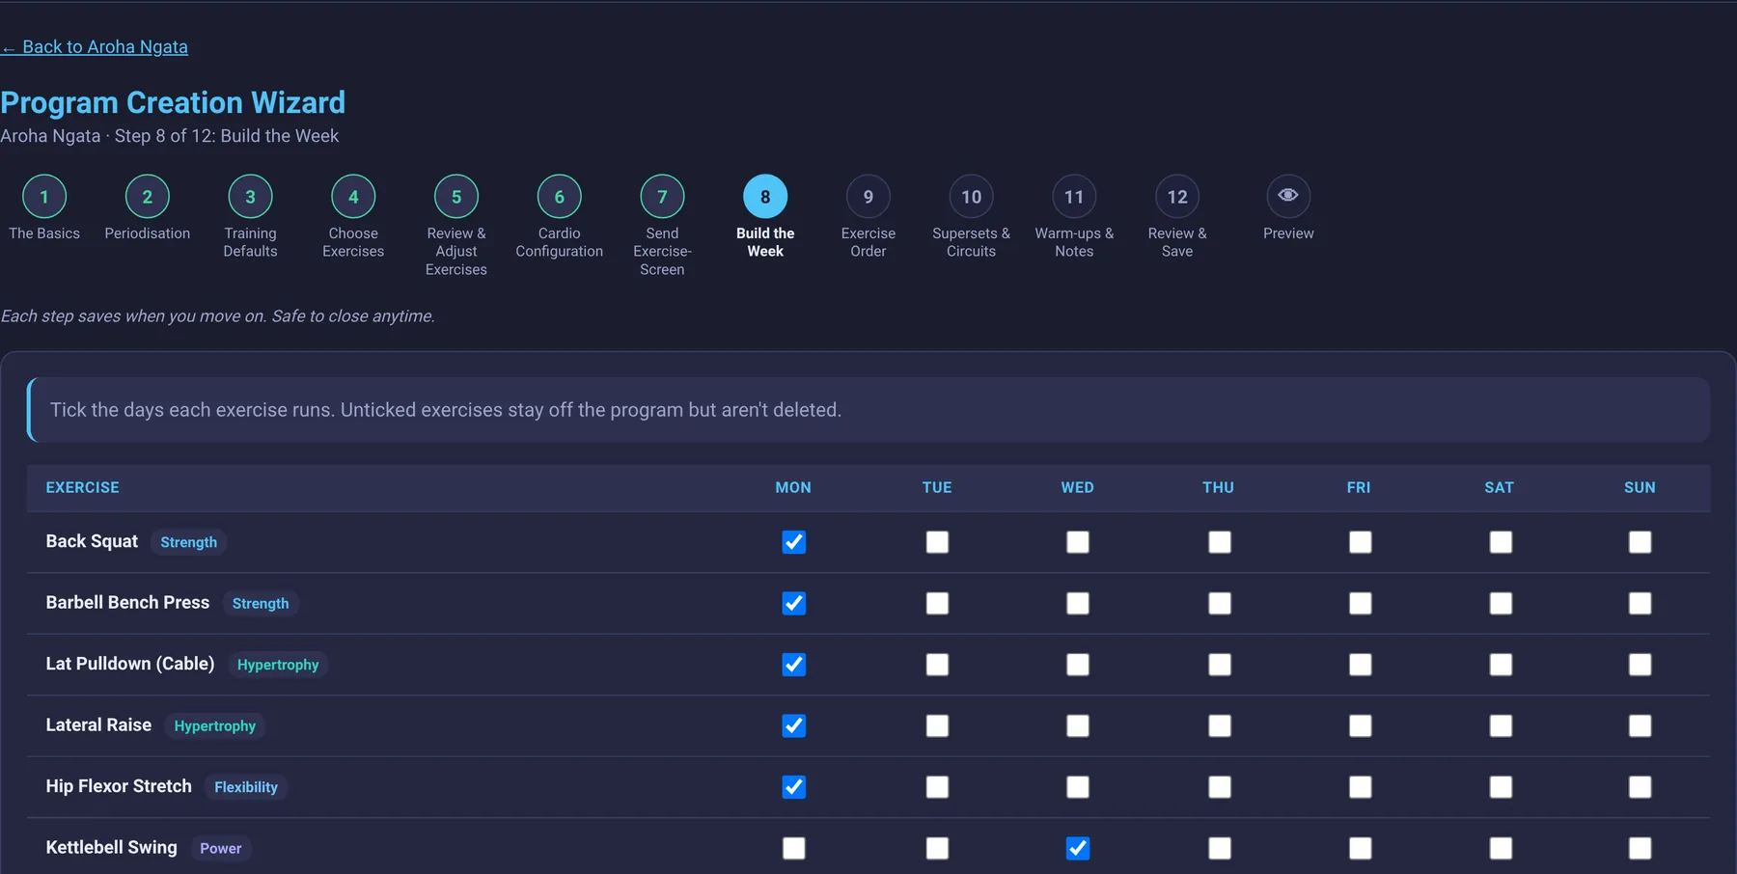Enable Barbell Bench Press on Friday
1737x874 pixels.
(x=1360, y=603)
